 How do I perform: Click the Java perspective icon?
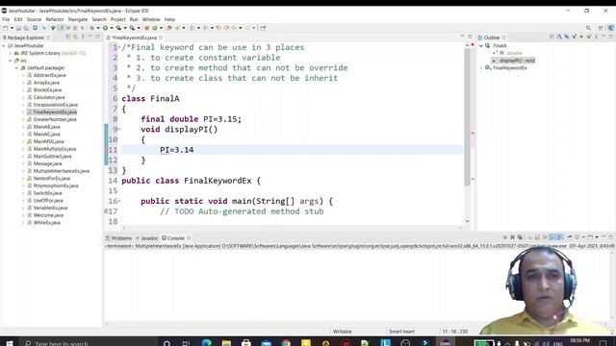(x=611, y=28)
